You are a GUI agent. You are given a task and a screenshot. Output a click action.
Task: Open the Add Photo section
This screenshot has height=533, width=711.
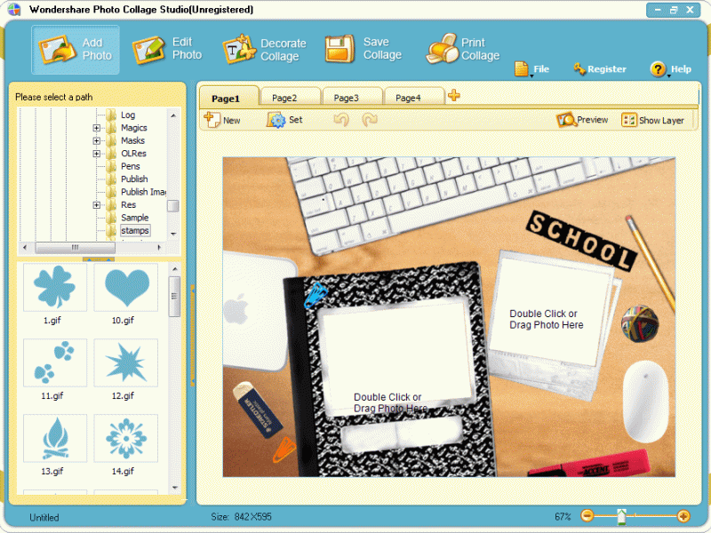pyautogui.click(x=76, y=50)
